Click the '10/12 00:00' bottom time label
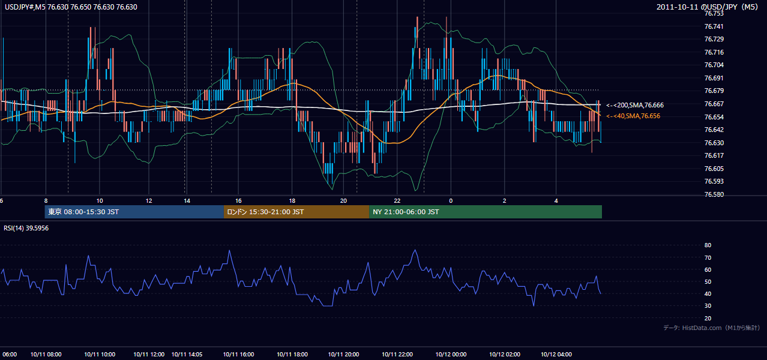 click(x=451, y=355)
